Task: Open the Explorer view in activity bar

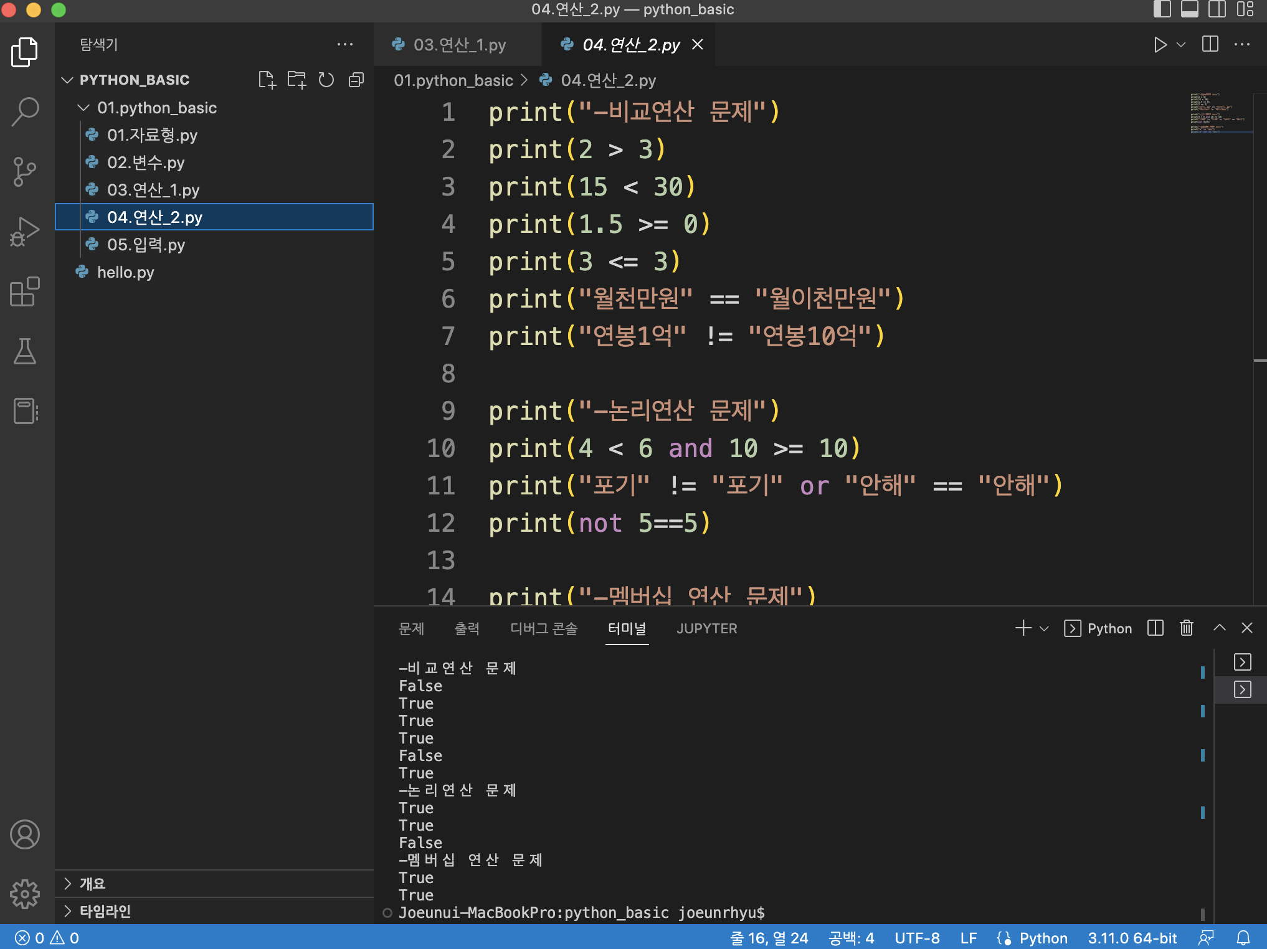Action: click(25, 52)
